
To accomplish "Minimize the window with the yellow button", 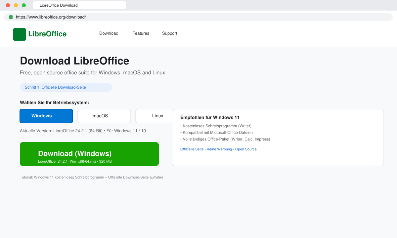I will click(x=16, y=5).
